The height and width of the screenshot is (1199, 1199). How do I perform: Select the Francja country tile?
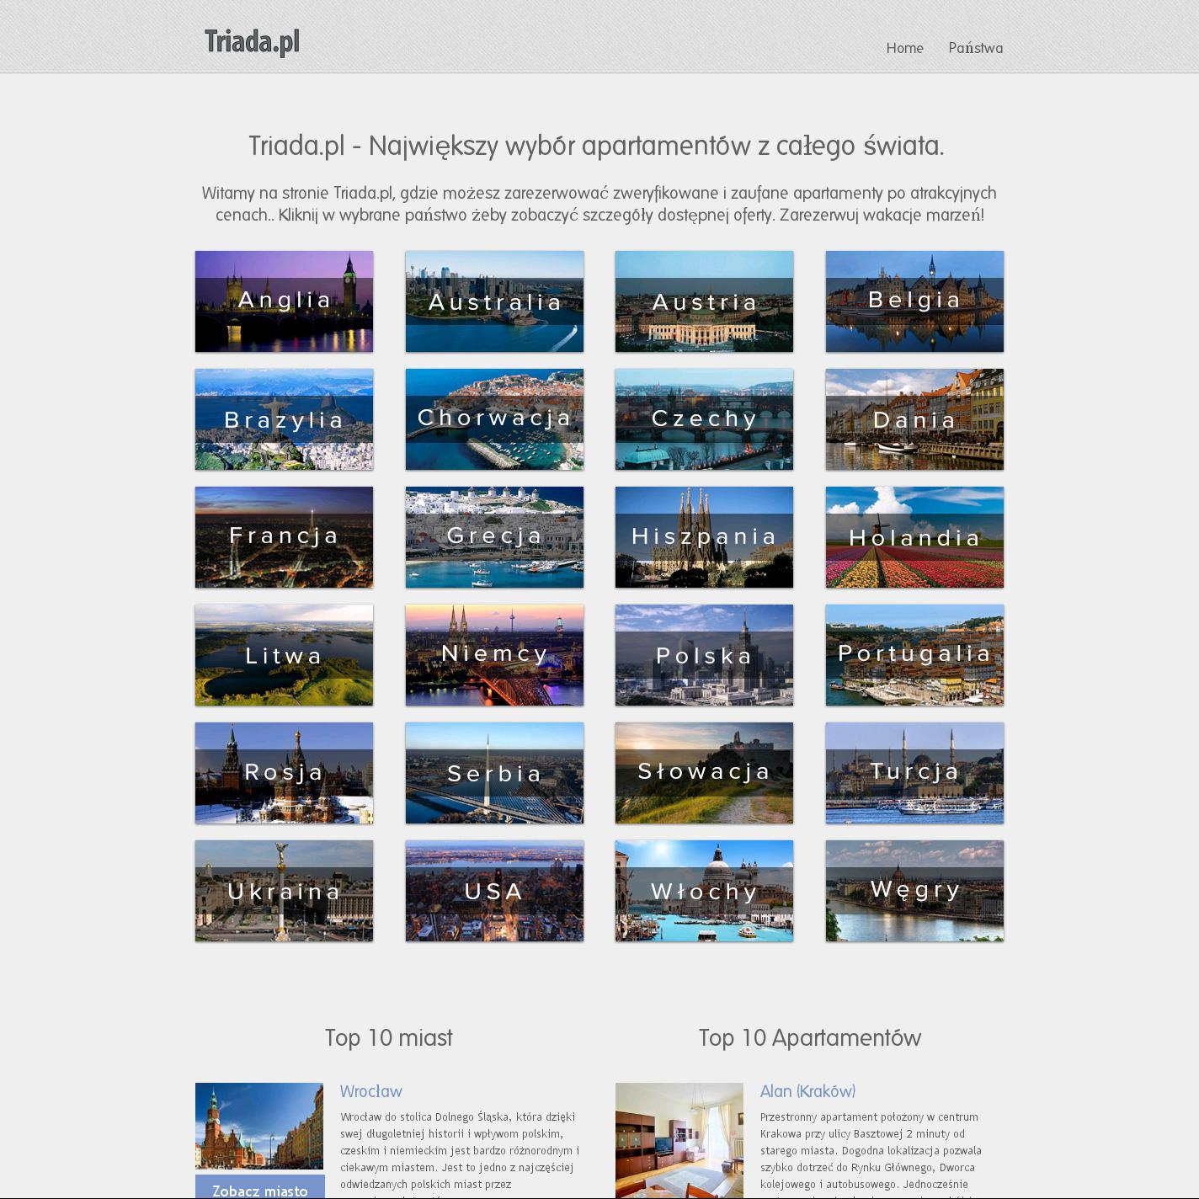pos(284,537)
